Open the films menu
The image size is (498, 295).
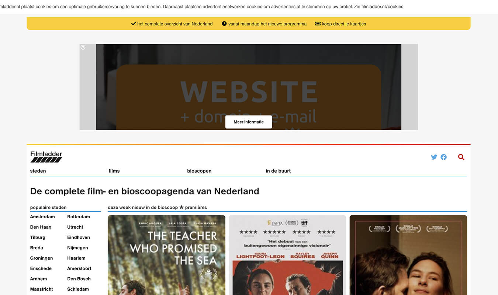pyautogui.click(x=114, y=171)
